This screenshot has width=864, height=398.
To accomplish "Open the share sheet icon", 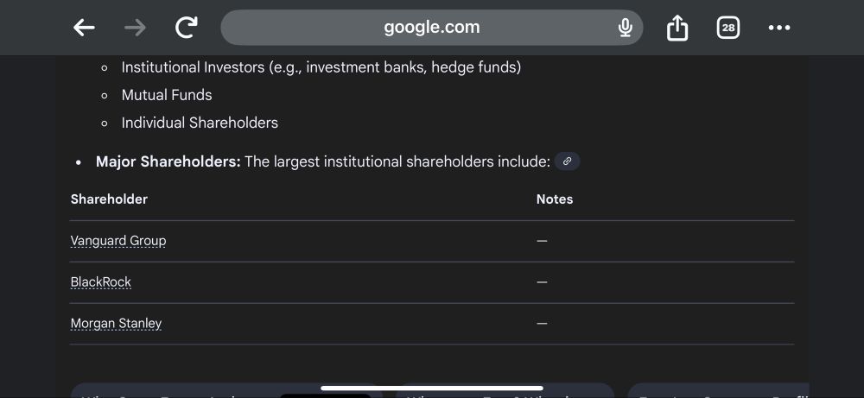I will coord(677,28).
